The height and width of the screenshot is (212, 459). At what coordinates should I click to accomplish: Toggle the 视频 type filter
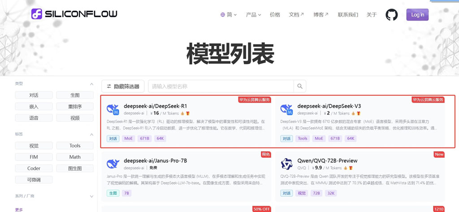[75, 118]
